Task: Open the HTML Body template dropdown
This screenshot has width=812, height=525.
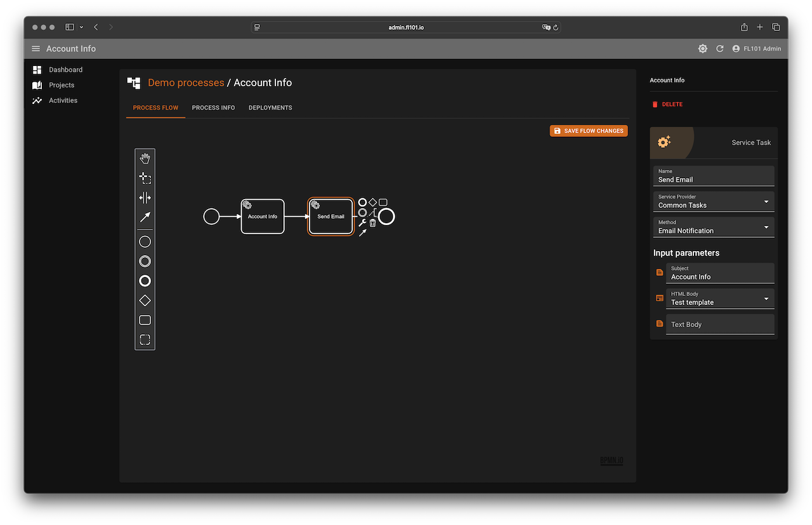Action: click(x=720, y=299)
